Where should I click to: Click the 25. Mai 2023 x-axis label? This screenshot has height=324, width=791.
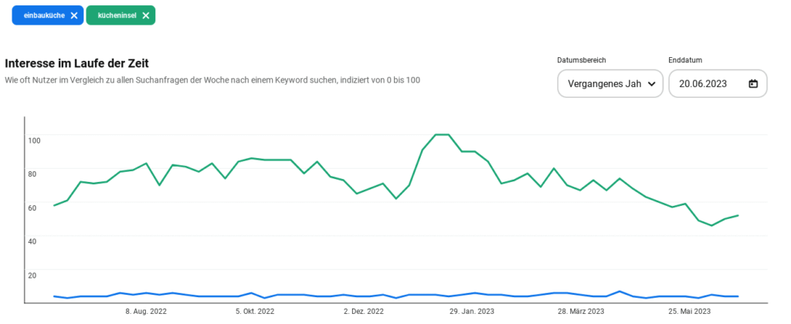pos(689,312)
